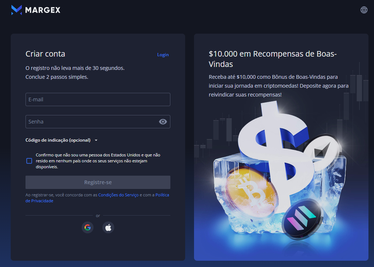
Task: Expand the Código de indicação arrow
Action: point(96,140)
